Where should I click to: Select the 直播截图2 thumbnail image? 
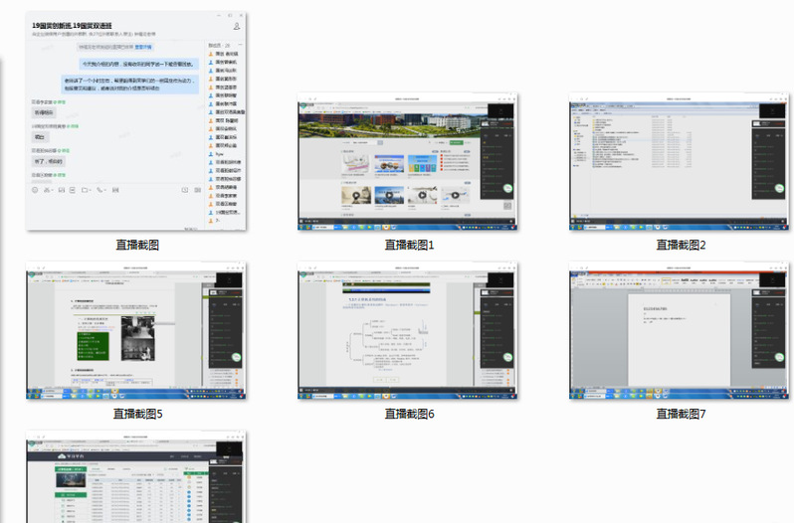680,163
